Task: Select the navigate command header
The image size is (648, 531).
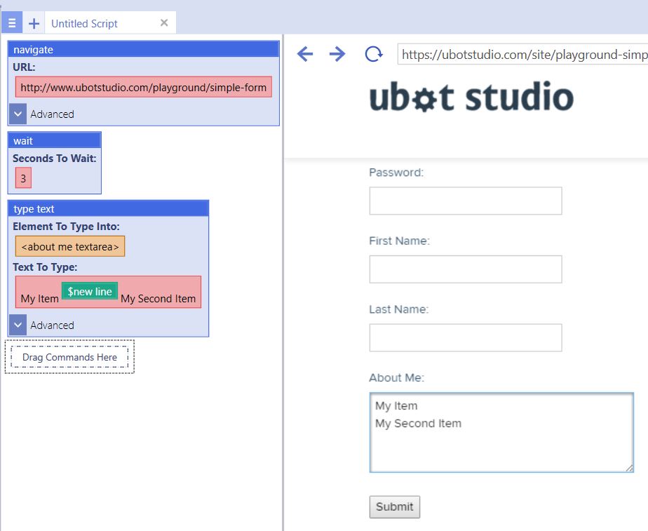Action: [x=143, y=49]
